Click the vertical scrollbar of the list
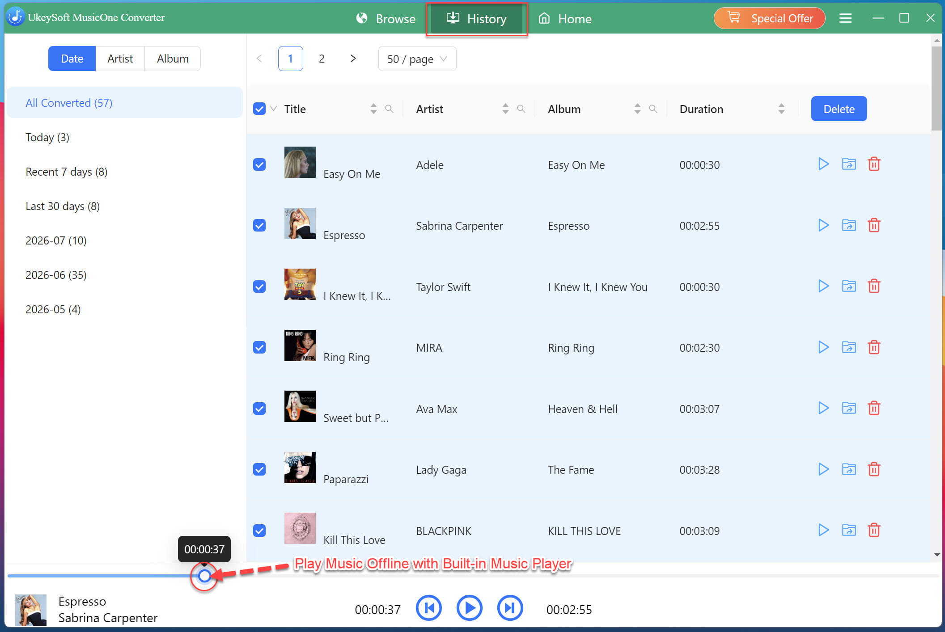 point(936,89)
